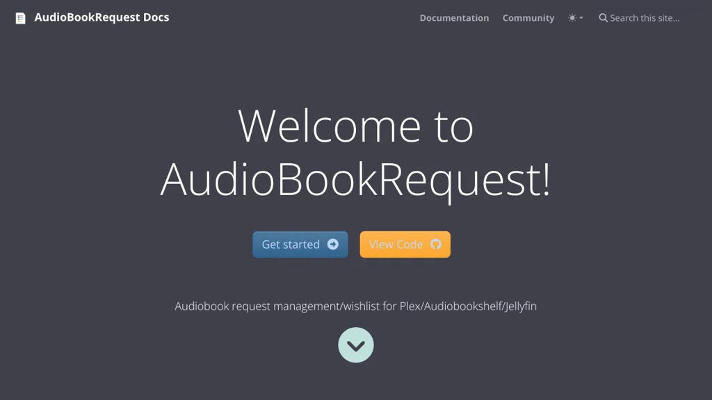Image resolution: width=712 pixels, height=400 pixels.
Task: Click the Get started button
Action: (x=300, y=244)
